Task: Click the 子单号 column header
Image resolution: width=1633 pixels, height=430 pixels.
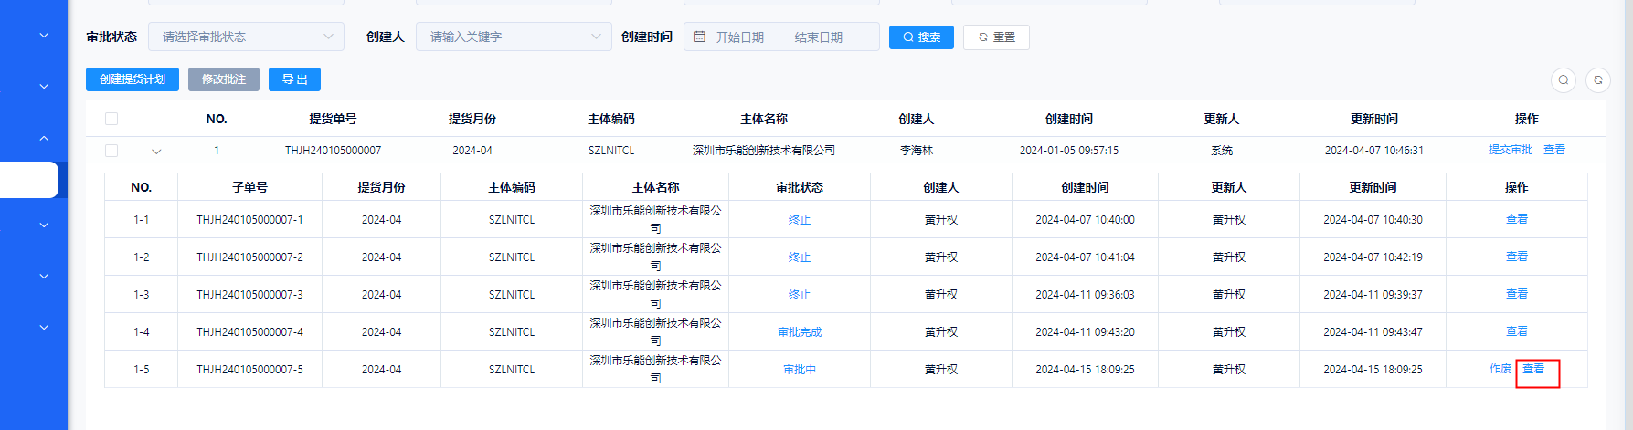Action: (249, 187)
